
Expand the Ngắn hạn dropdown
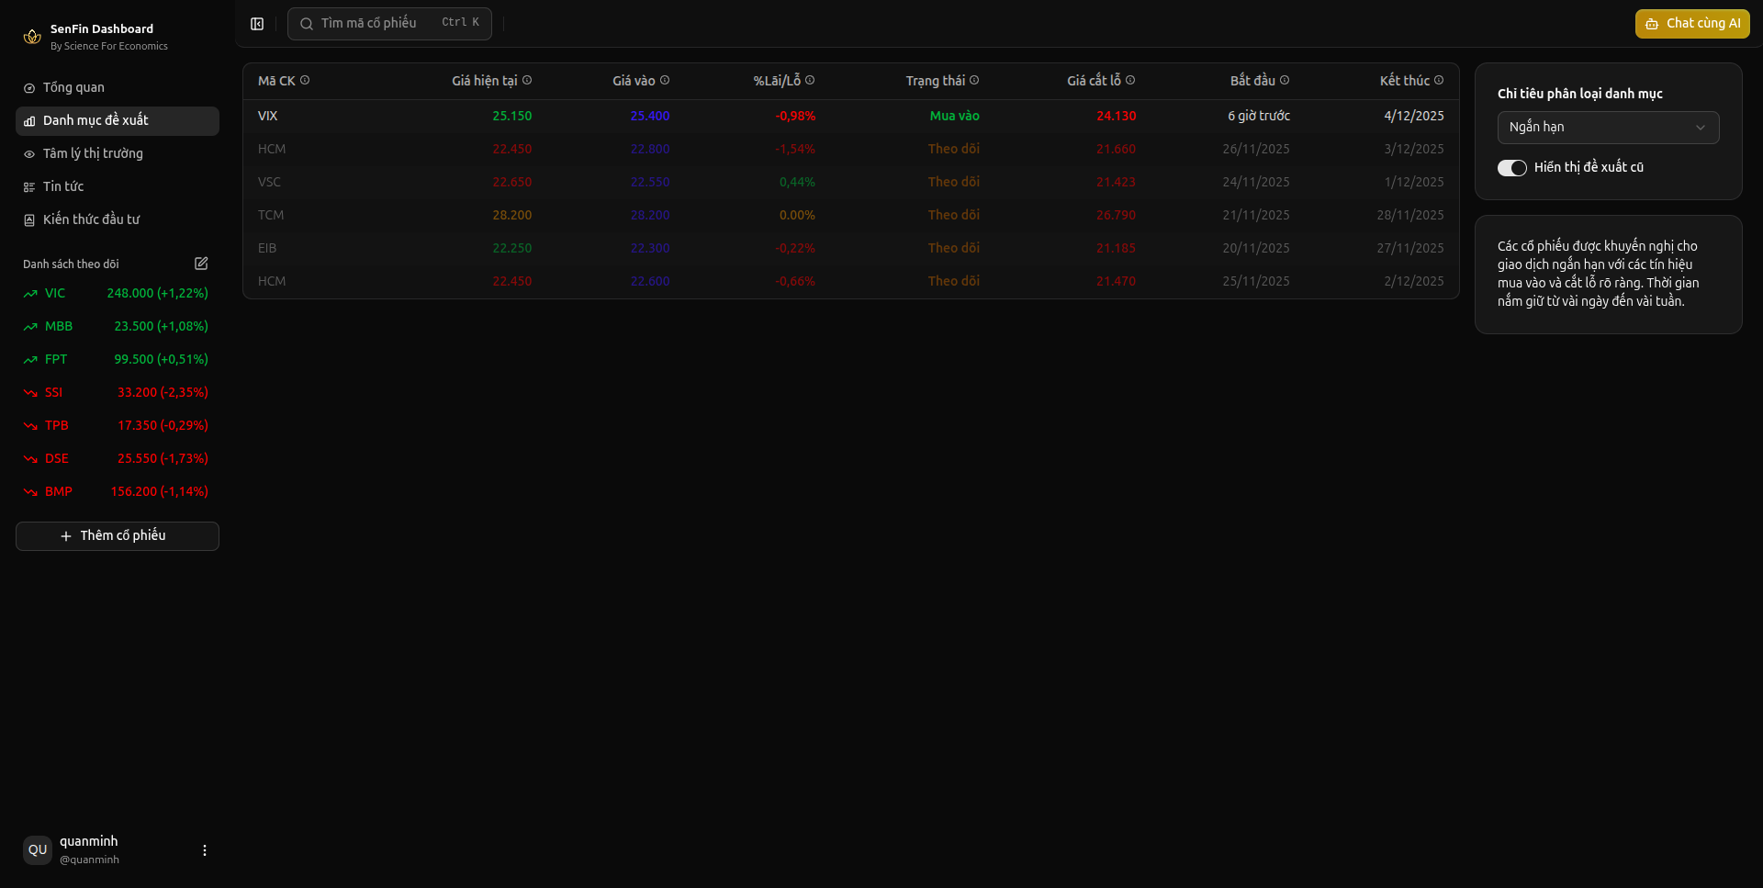pos(1608,128)
